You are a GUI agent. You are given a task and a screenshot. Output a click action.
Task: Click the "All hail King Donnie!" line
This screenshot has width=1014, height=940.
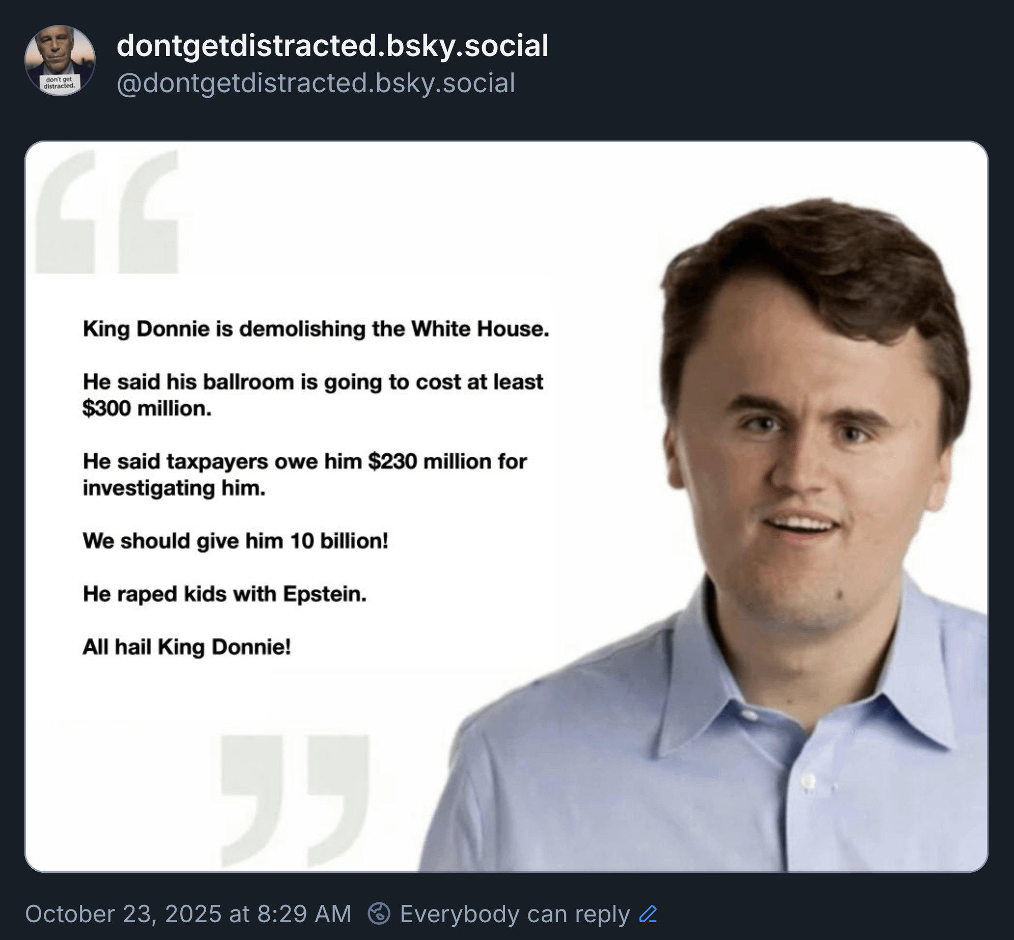tap(186, 647)
